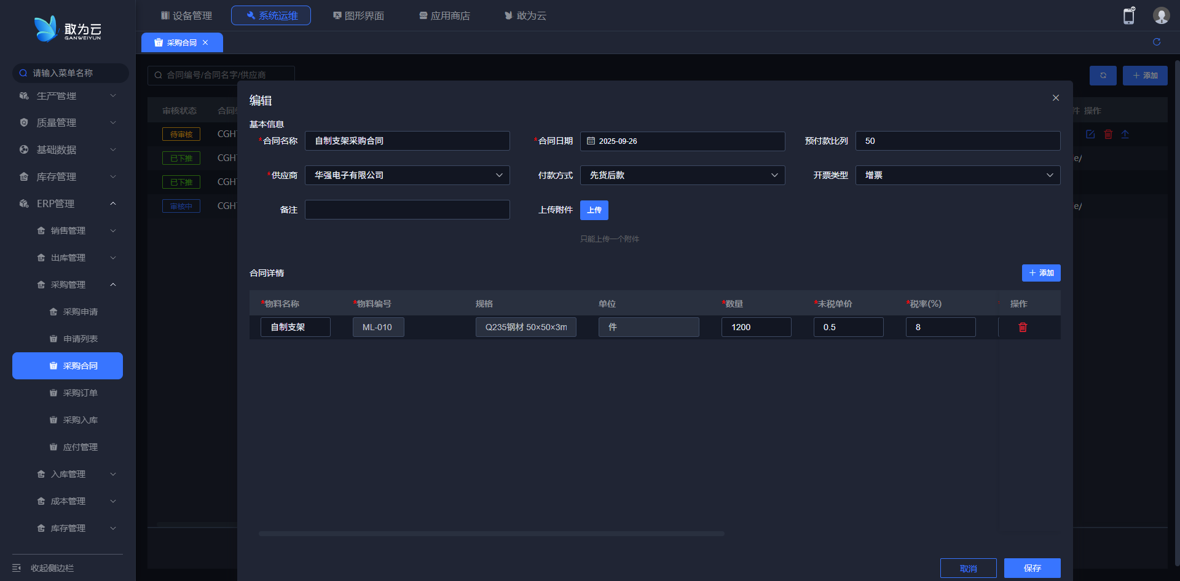Click the 收起侧边栏 collapse icon
The height and width of the screenshot is (581, 1180).
click(17, 567)
